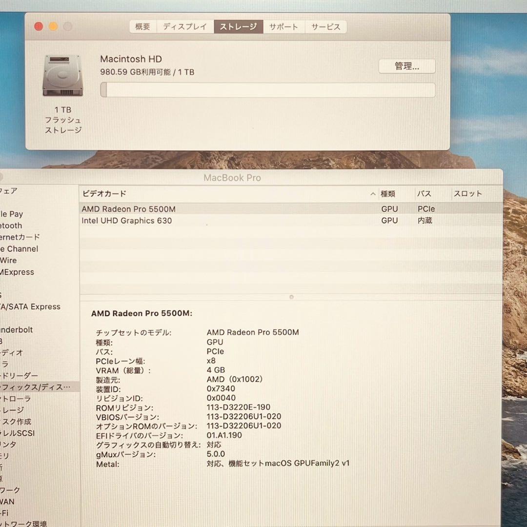Open the サポート tab
This screenshot has height=527, width=527.
[284, 27]
